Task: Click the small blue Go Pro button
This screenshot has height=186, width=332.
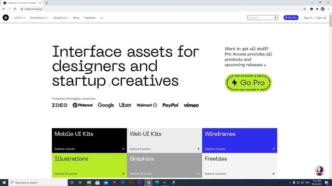Action: (291, 18)
